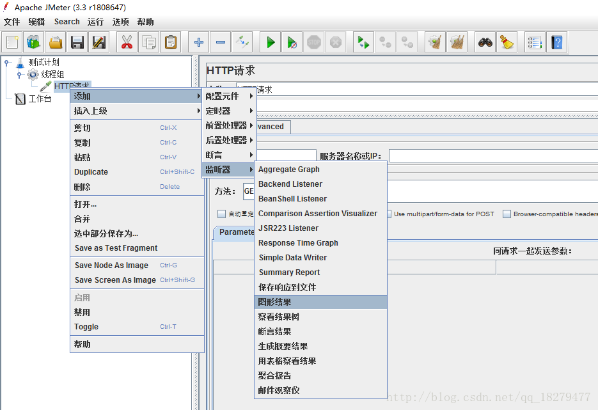Expand the 定时器 submenu

pyautogui.click(x=229, y=111)
